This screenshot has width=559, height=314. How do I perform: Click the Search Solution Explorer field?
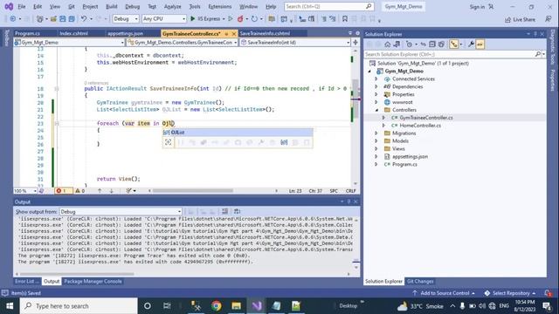click(455, 54)
